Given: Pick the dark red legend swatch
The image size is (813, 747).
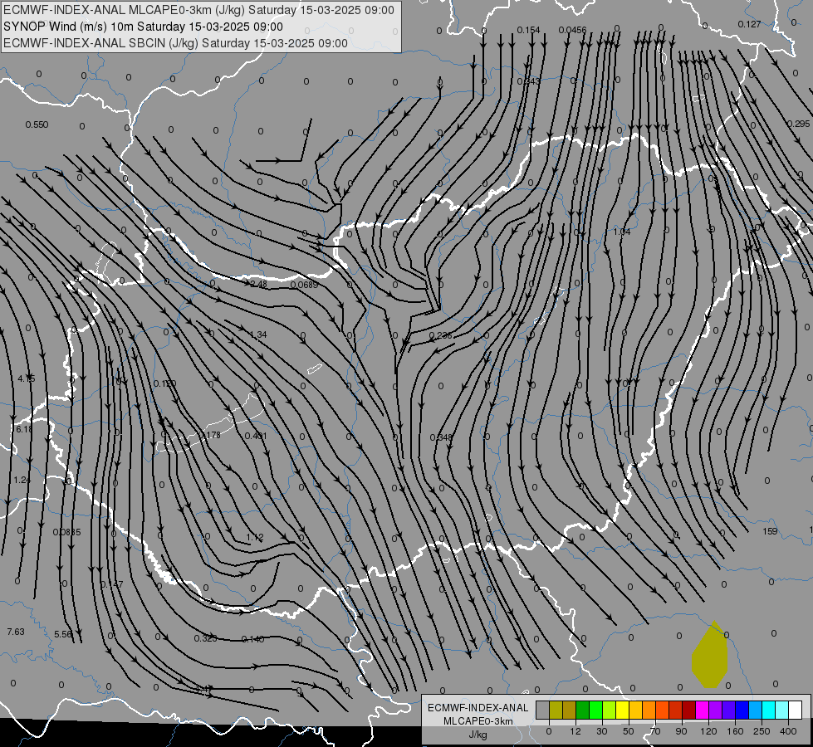Looking at the screenshot, I should tap(689, 710).
